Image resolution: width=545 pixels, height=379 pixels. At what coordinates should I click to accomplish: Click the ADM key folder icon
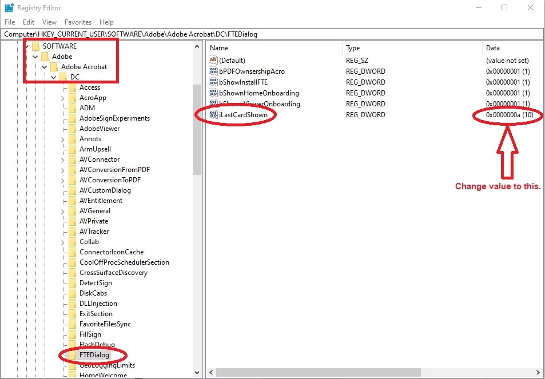tap(72, 107)
